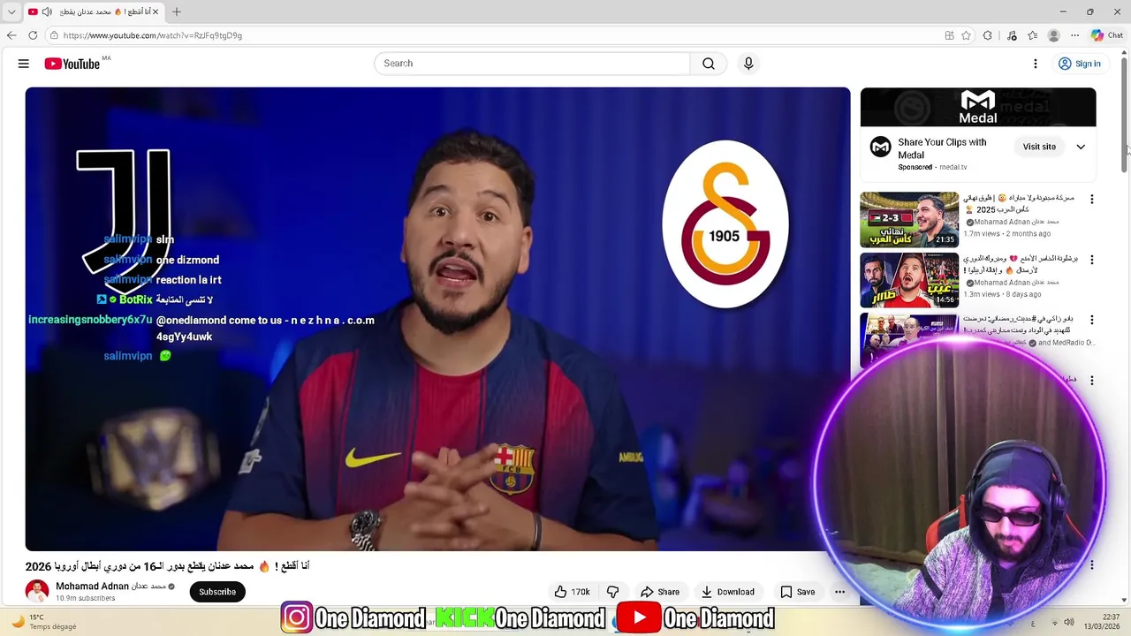Open menu for the 14:56 video

(x=1091, y=260)
